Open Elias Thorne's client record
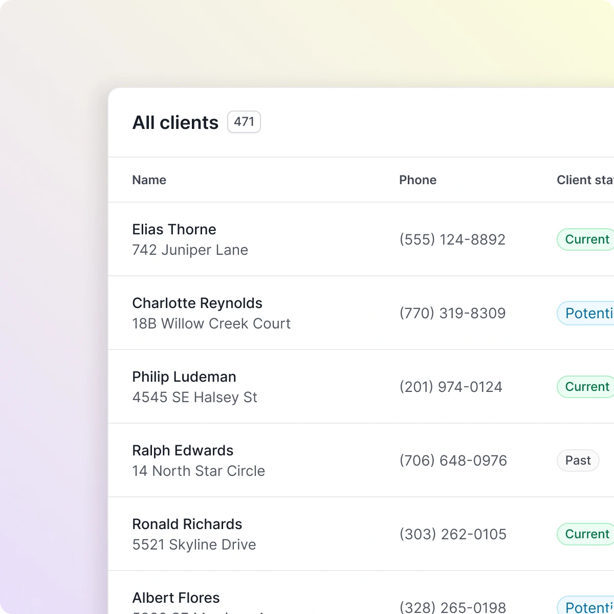Image resolution: width=614 pixels, height=614 pixels. (x=174, y=229)
